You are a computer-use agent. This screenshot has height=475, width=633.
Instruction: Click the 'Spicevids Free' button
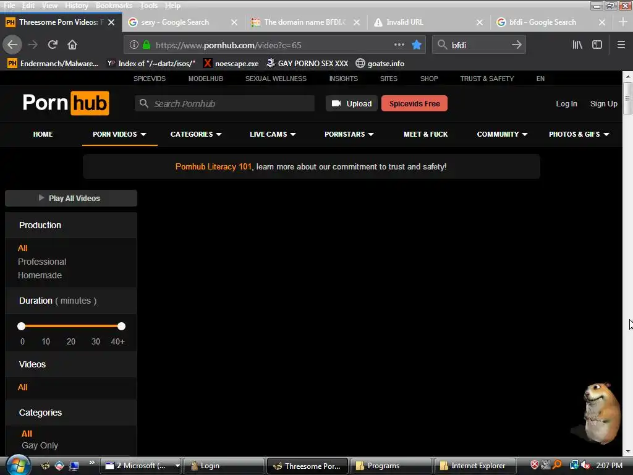pyautogui.click(x=414, y=103)
